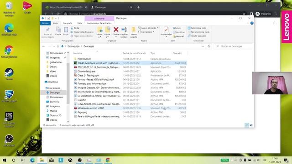Click the Explorer refresh button
292x164 pixels.
point(209,46)
